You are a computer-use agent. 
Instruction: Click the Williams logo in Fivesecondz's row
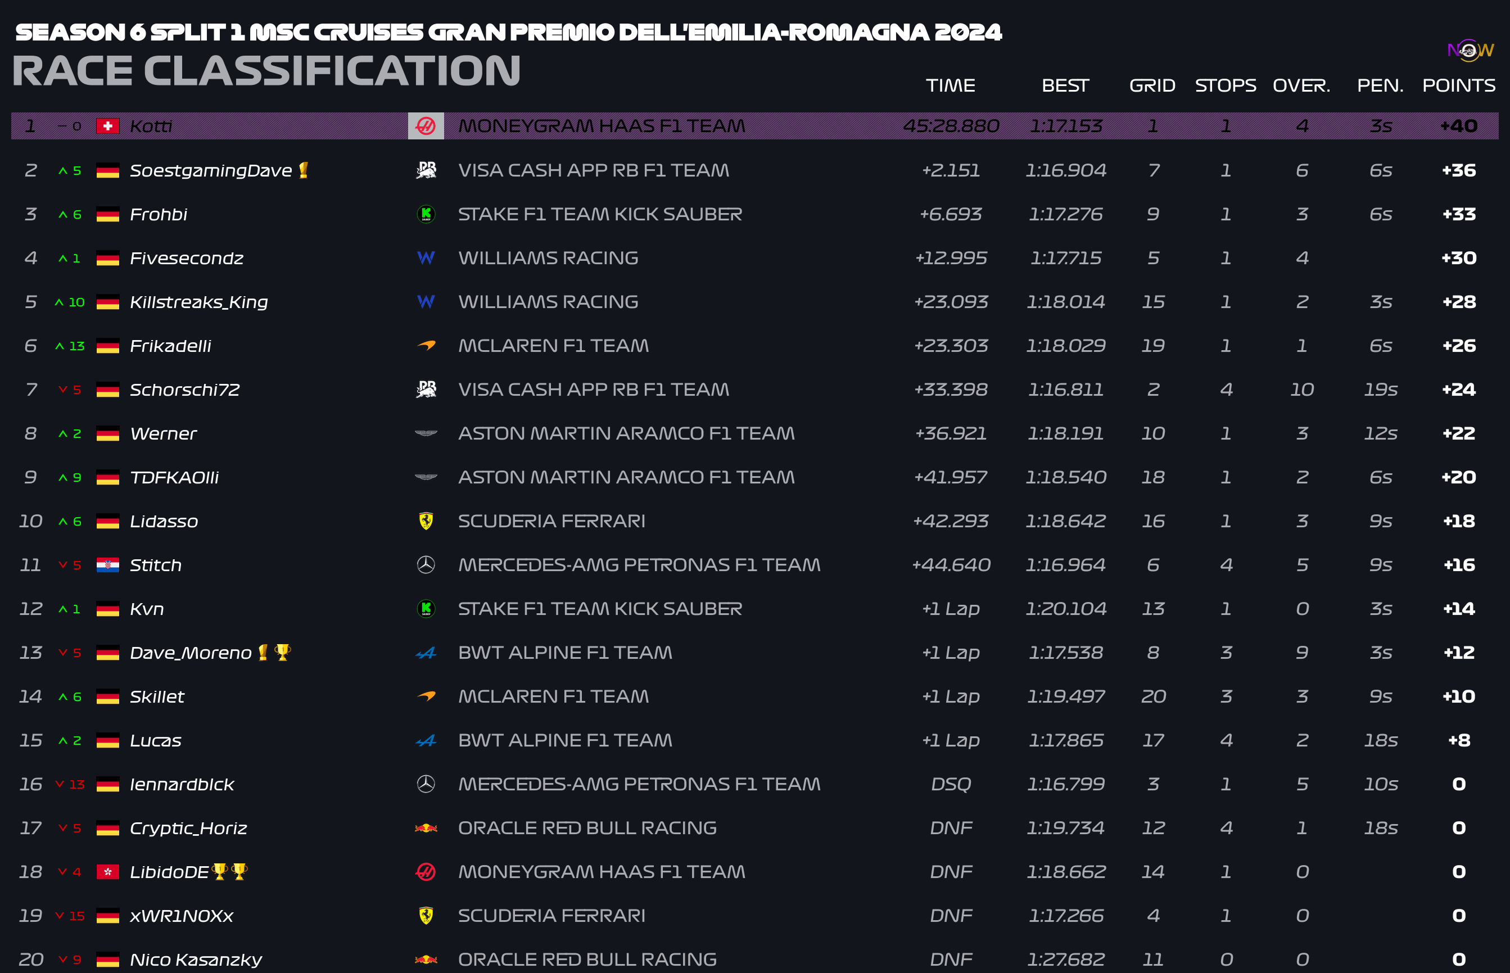pyautogui.click(x=426, y=258)
